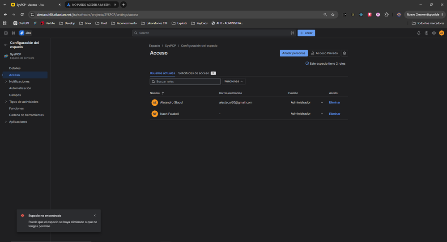Open the user profile avatar in top bar
Image resolution: width=447 pixels, height=242 pixels.
pyautogui.click(x=442, y=33)
